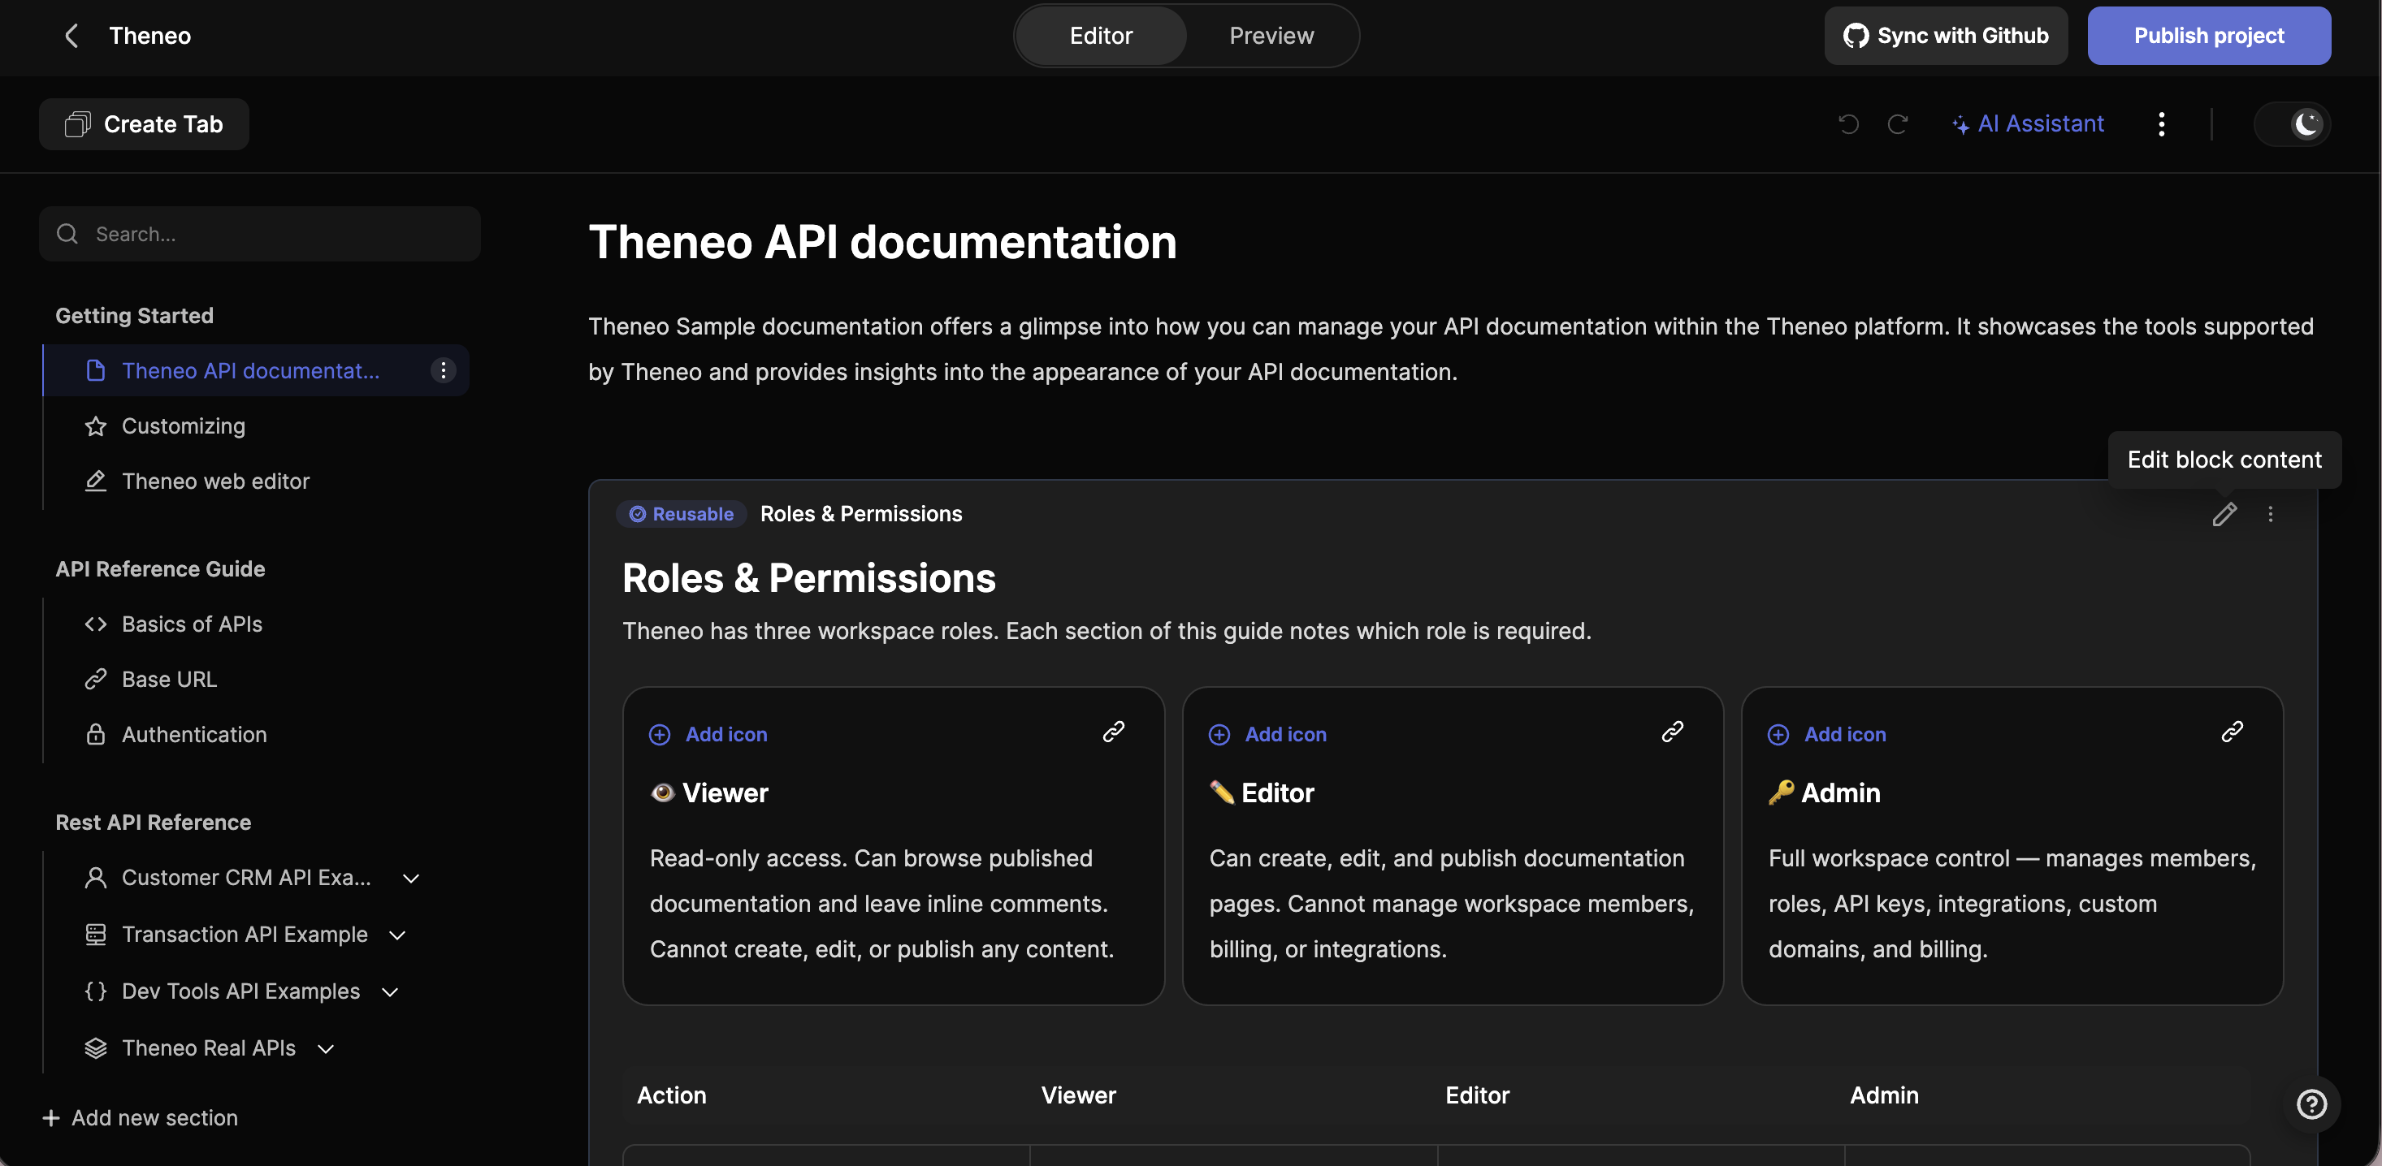The height and width of the screenshot is (1166, 2382).
Task: Switch to the Preview tab
Action: 1271,36
